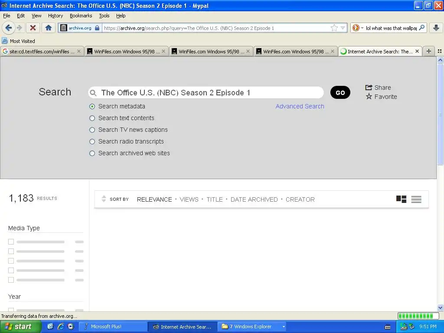This screenshot has width=444, height=333.
Task: Open the Tools menu
Action: pos(104,16)
